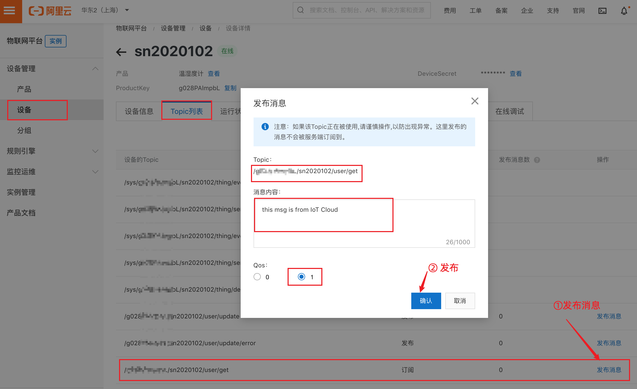The image size is (637, 389).
Task: Click the 确认 button to publish
Action: pos(426,301)
